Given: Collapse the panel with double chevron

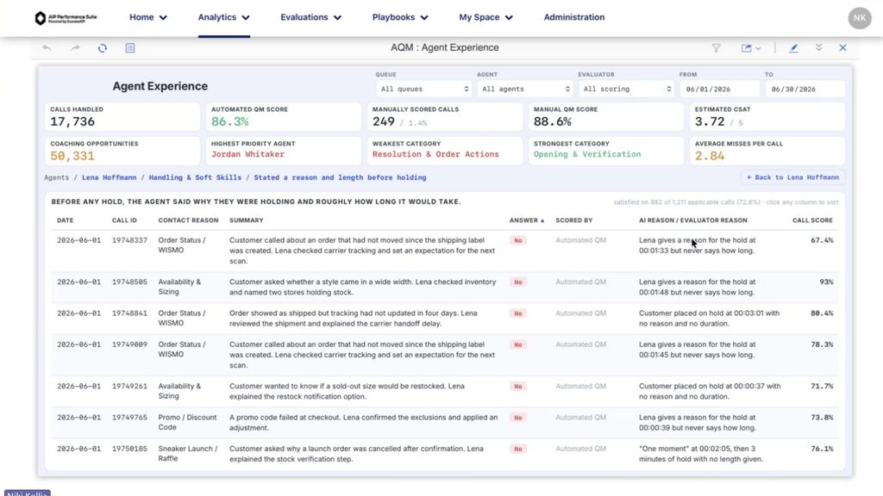Looking at the screenshot, I should (x=819, y=48).
